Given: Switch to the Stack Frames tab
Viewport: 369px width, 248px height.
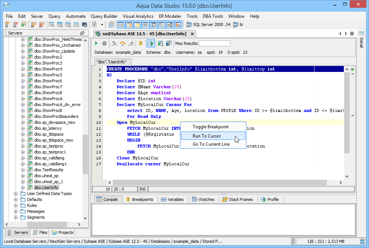Looking at the screenshot, I should click(x=237, y=199).
